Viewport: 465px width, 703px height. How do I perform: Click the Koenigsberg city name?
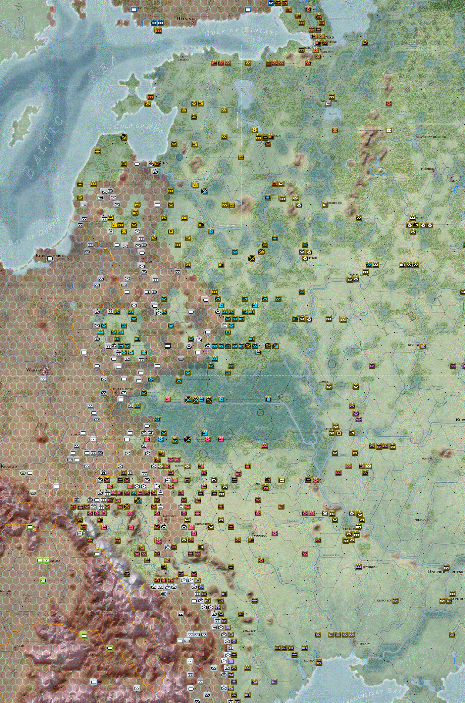(49, 256)
